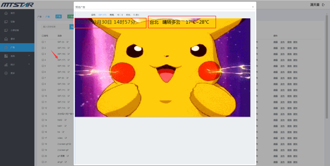
Task: Tick the checkbox for row 1
Action: point(43,42)
